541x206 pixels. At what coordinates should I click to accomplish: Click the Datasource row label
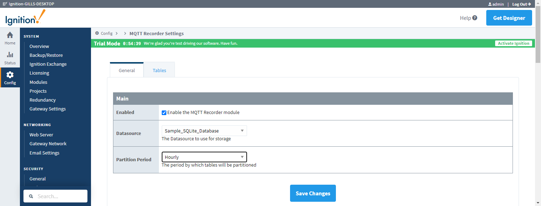129,133
